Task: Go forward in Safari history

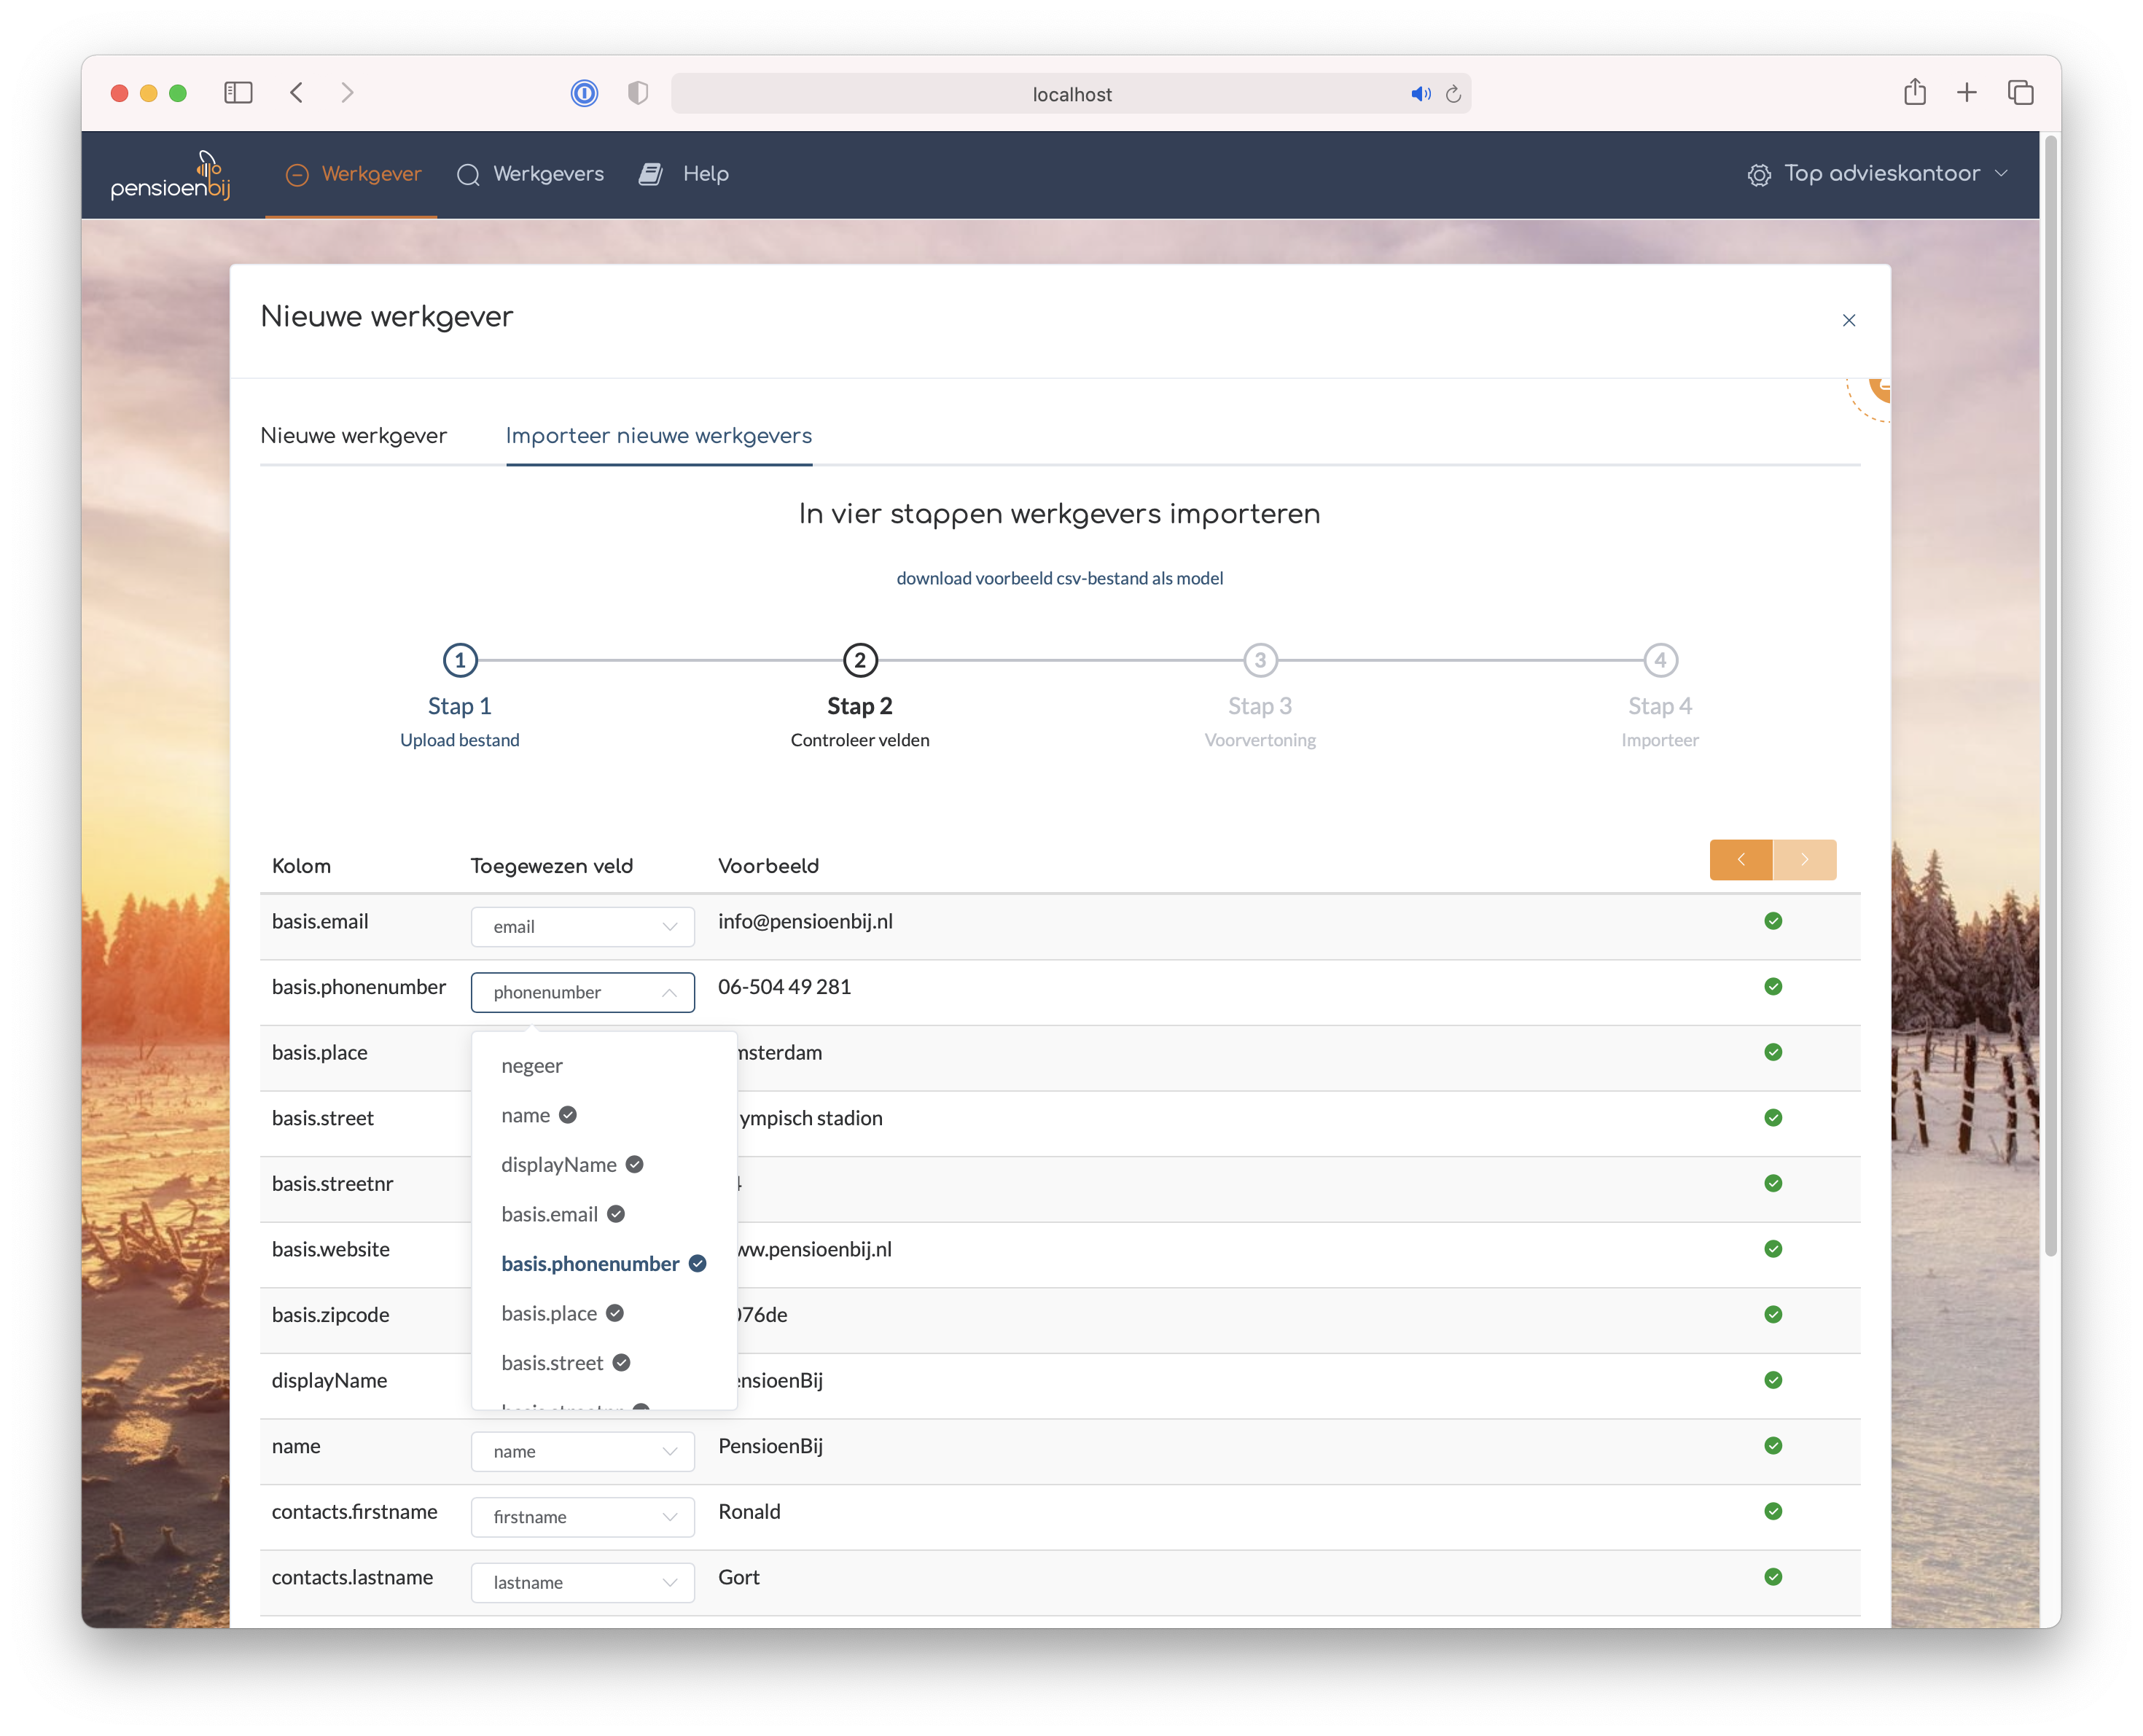Action: tap(347, 93)
